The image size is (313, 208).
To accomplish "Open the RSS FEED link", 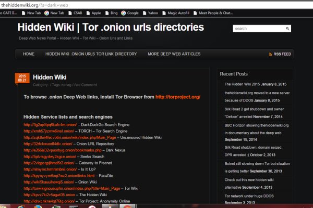I will 282,54.
